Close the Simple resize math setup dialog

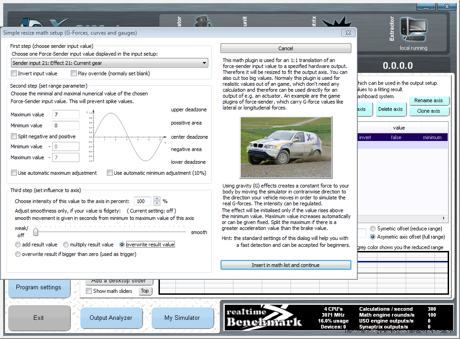[348, 33]
